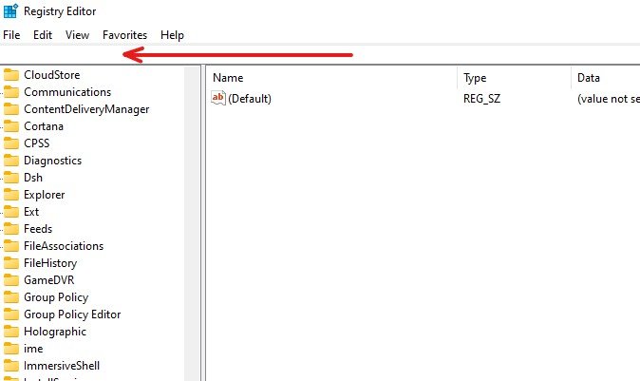Open the CPSS key
This screenshot has height=381, width=640.
(37, 143)
